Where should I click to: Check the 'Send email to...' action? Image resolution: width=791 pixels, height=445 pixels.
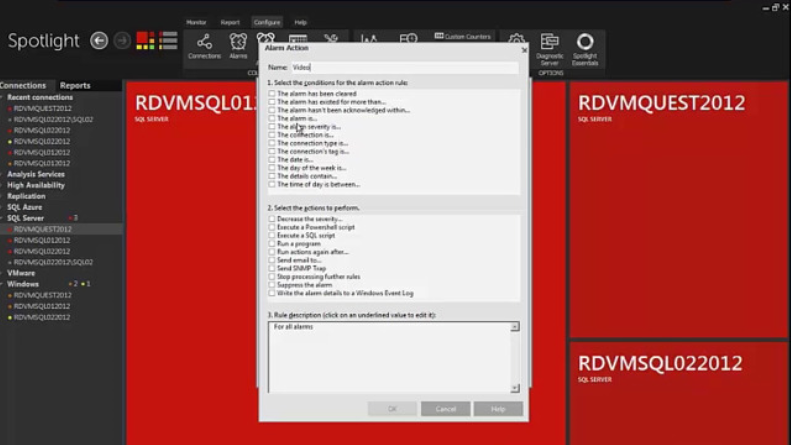point(272,260)
